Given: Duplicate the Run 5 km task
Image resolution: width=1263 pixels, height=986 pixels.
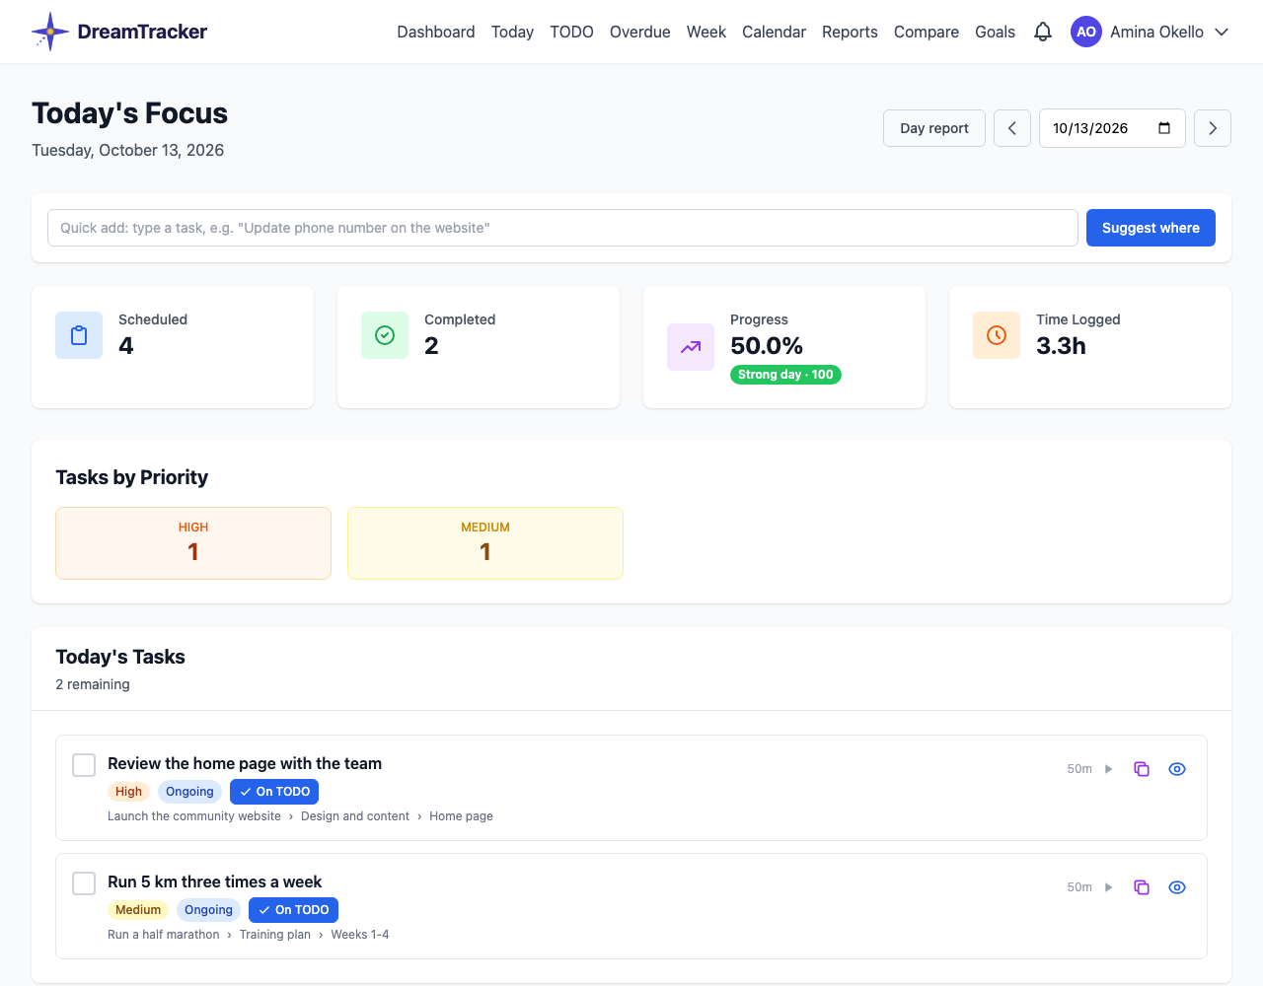Looking at the screenshot, I should pyautogui.click(x=1142, y=887).
